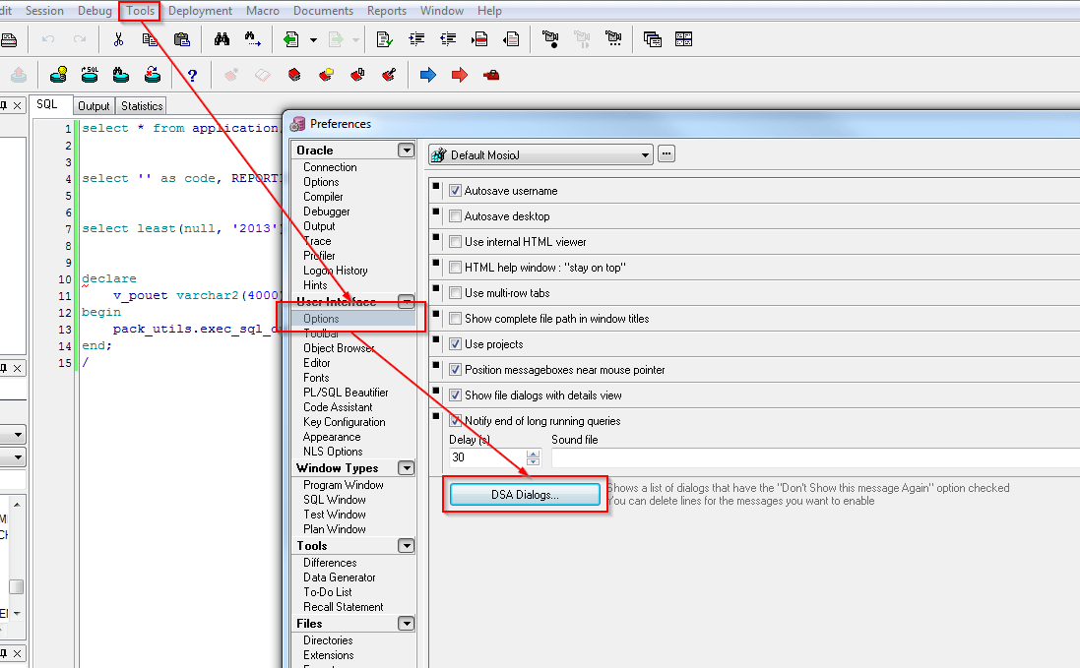Collapse the Window Types section

click(406, 467)
